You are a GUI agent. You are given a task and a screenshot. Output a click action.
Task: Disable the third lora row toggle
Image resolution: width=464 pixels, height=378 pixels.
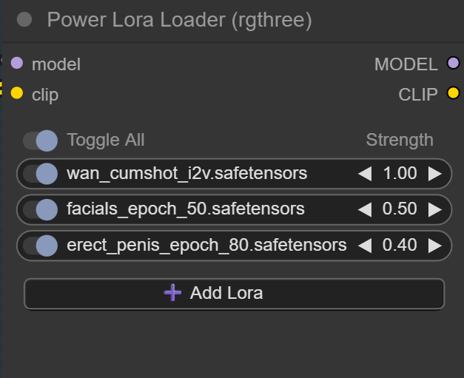tap(40, 246)
